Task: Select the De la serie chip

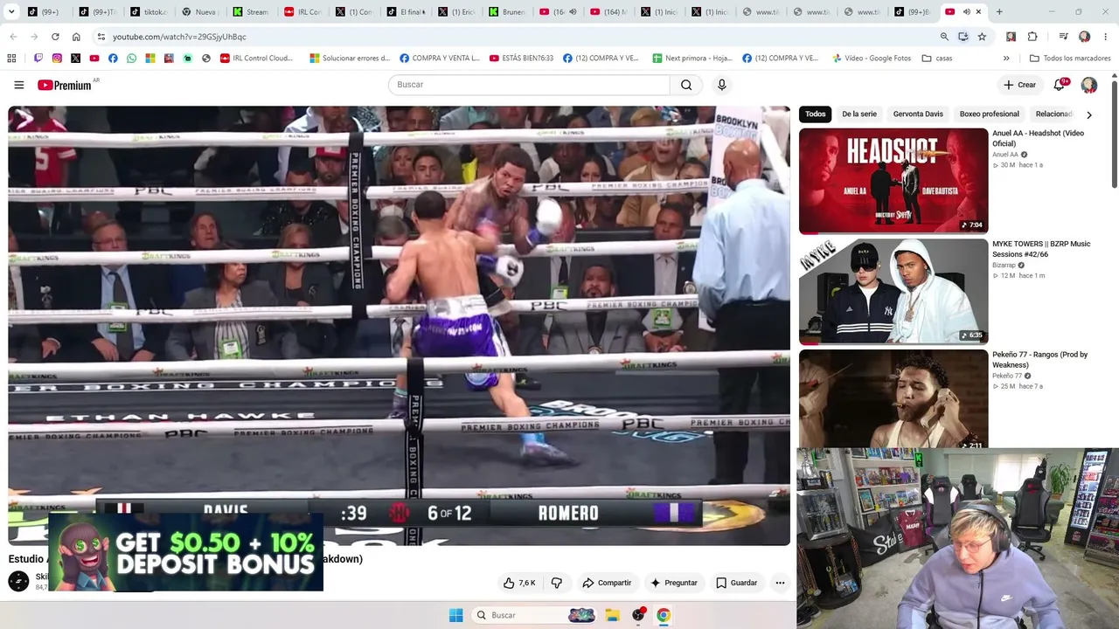Action: (x=859, y=114)
